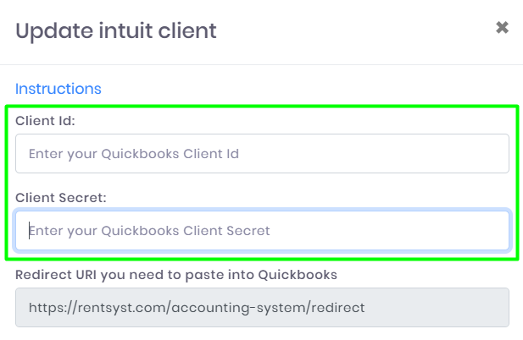The width and height of the screenshot is (523, 340).
Task: Click into the Client Secret field
Action: pyautogui.click(x=262, y=230)
